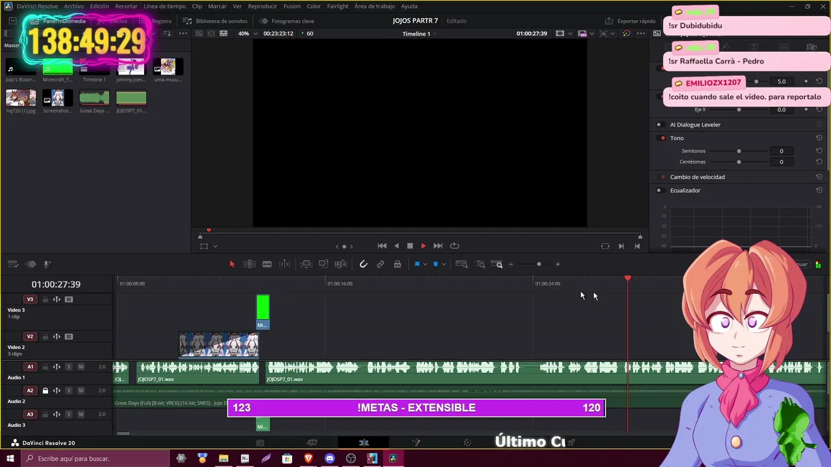Open the Fairlight menu
The width and height of the screenshot is (831, 467).
(338, 6)
